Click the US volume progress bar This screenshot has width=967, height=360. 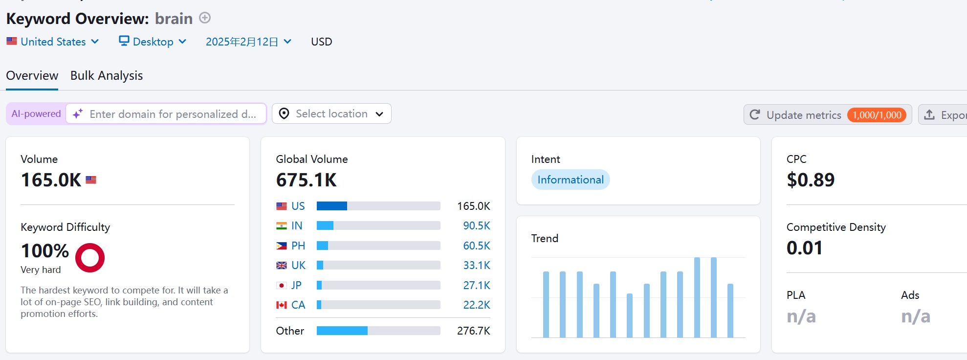378,206
